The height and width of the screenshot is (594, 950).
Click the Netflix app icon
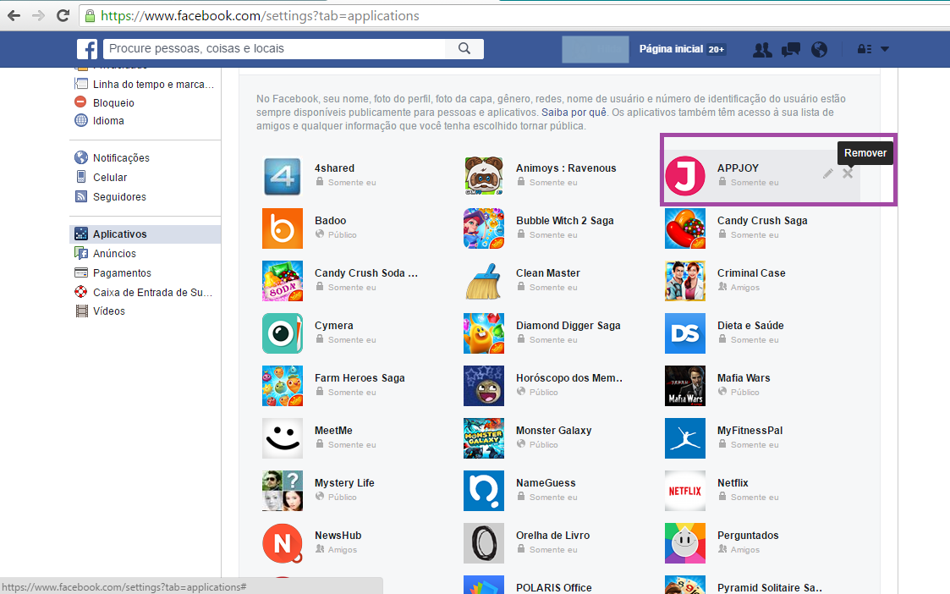click(685, 491)
